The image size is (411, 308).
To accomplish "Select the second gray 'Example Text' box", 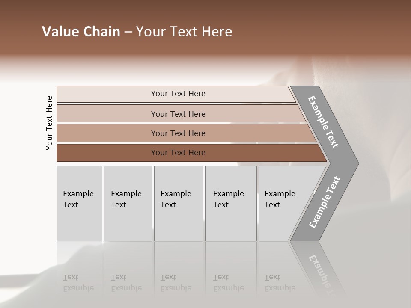I will [128, 203].
